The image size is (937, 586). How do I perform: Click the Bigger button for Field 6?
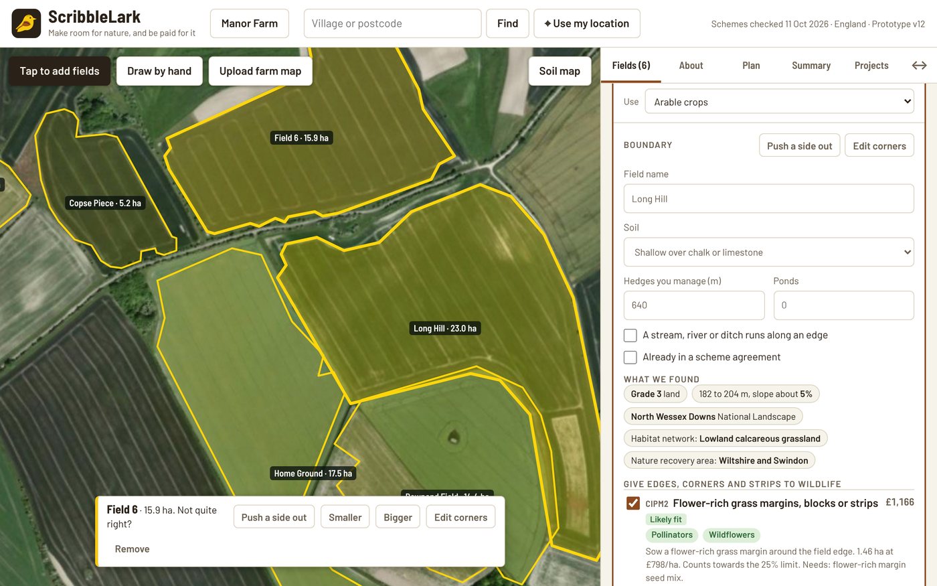click(398, 517)
